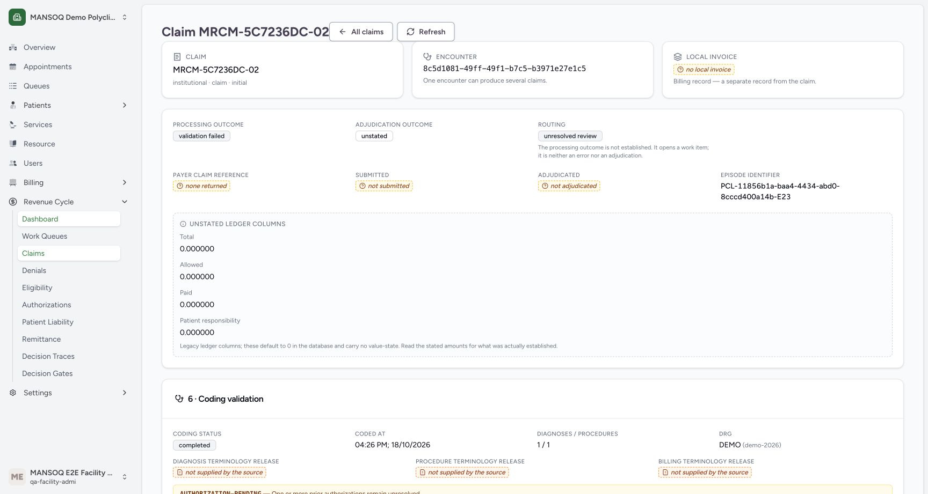
Task: Open Patient Liability
Action: [69, 322]
